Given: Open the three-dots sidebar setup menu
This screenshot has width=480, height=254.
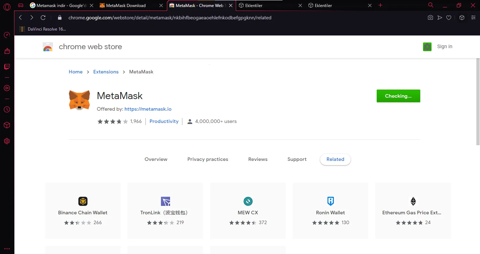Looking at the screenshot, I should pos(7,249).
